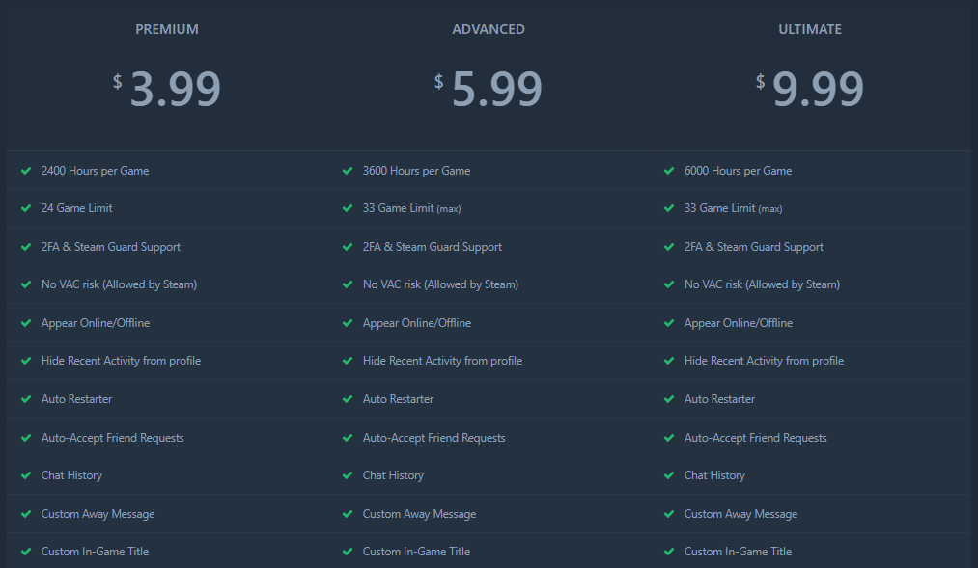Click the checkmark by Advanced Appear Online/Offline
This screenshot has width=978, height=568.
pyautogui.click(x=348, y=323)
